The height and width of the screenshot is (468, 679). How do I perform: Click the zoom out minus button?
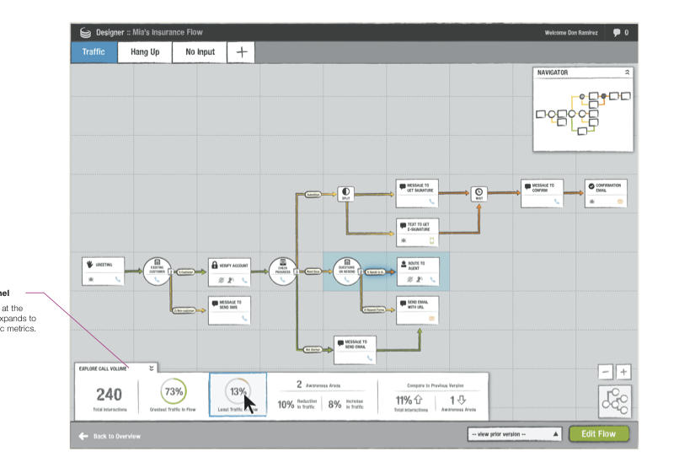tap(606, 372)
